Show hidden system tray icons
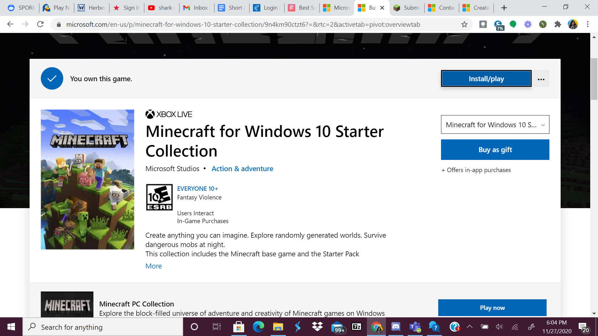Viewport: 598px width, 336px height. click(x=470, y=327)
